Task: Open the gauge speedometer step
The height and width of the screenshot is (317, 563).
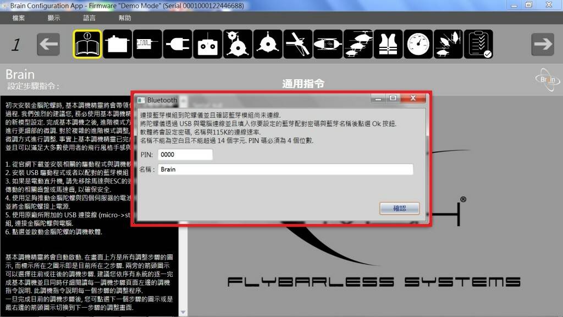Action: click(418, 45)
